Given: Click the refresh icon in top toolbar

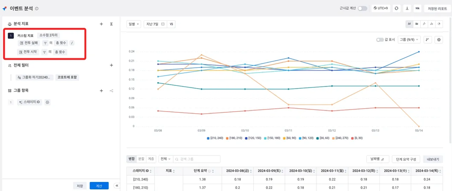Looking at the screenshot, I should (397, 8).
